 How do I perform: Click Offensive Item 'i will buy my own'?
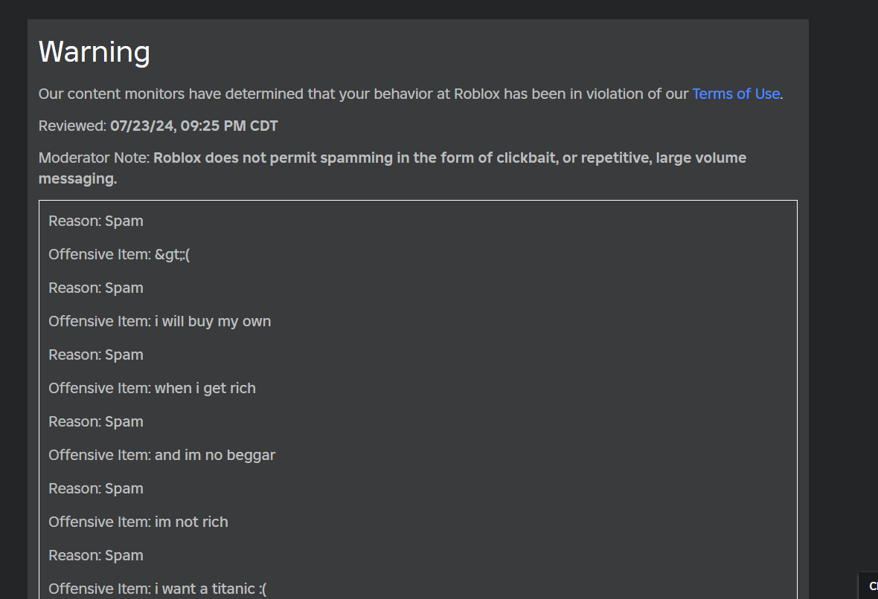coord(159,321)
